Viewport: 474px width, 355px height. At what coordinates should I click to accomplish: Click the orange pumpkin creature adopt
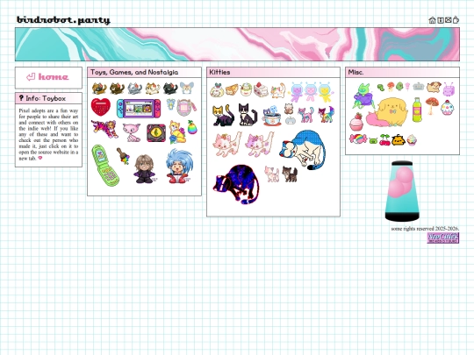[399, 140]
